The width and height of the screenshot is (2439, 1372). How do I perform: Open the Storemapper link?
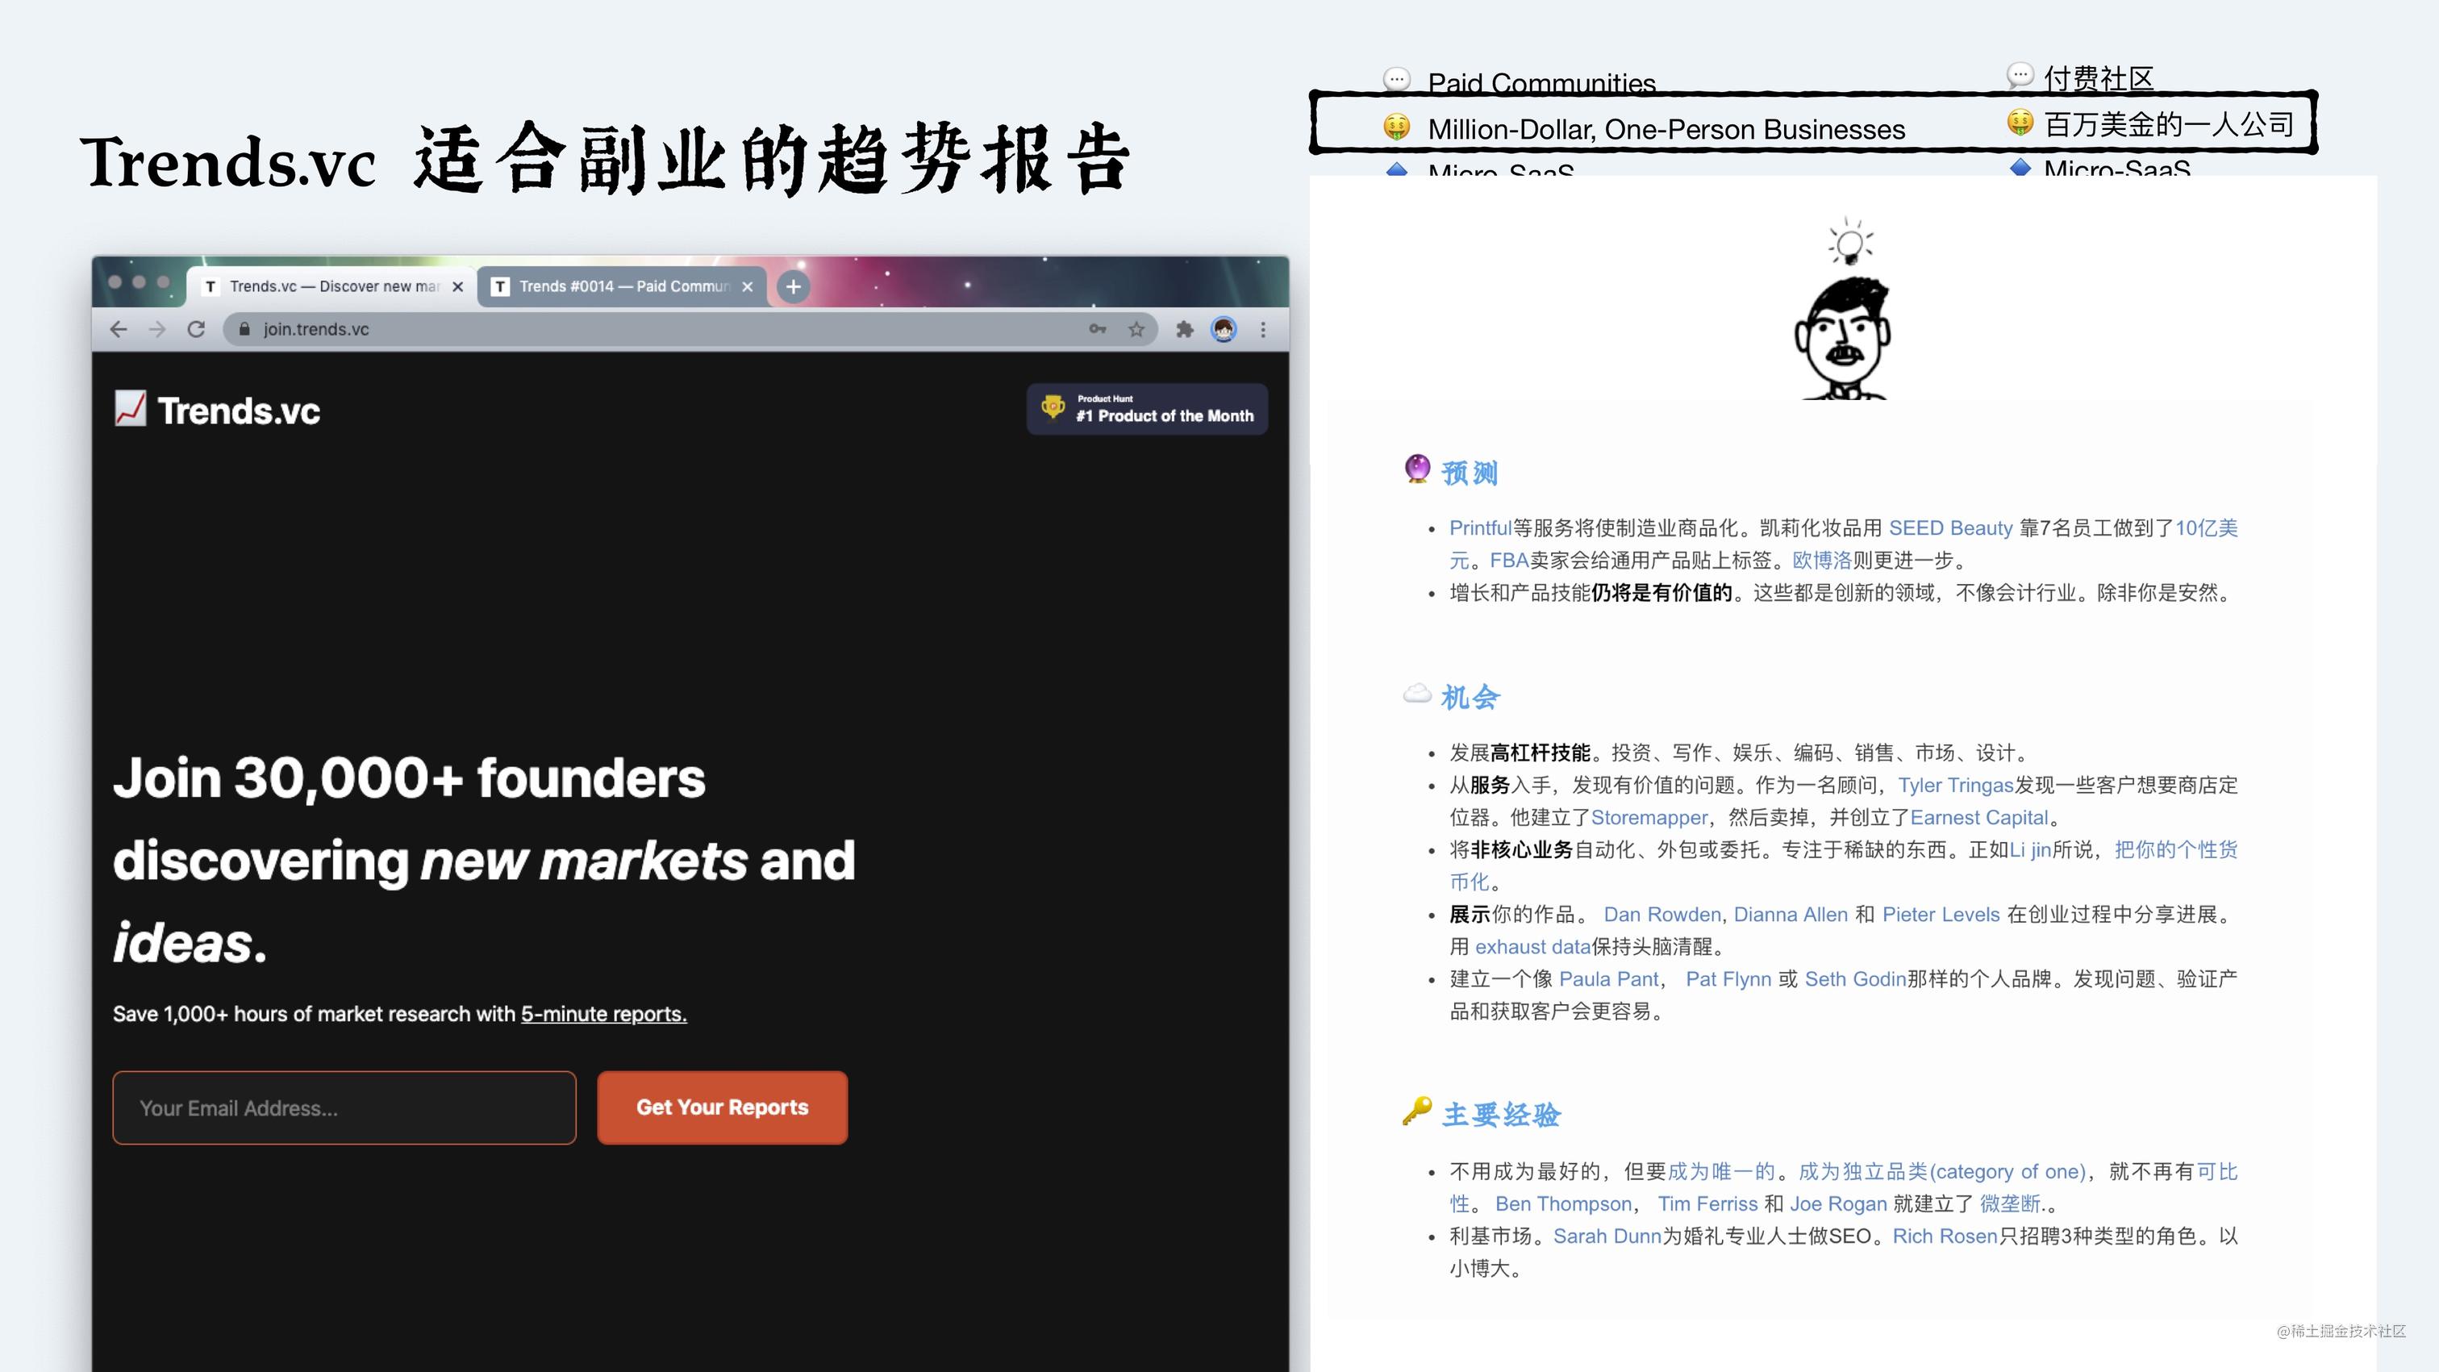tap(1649, 817)
